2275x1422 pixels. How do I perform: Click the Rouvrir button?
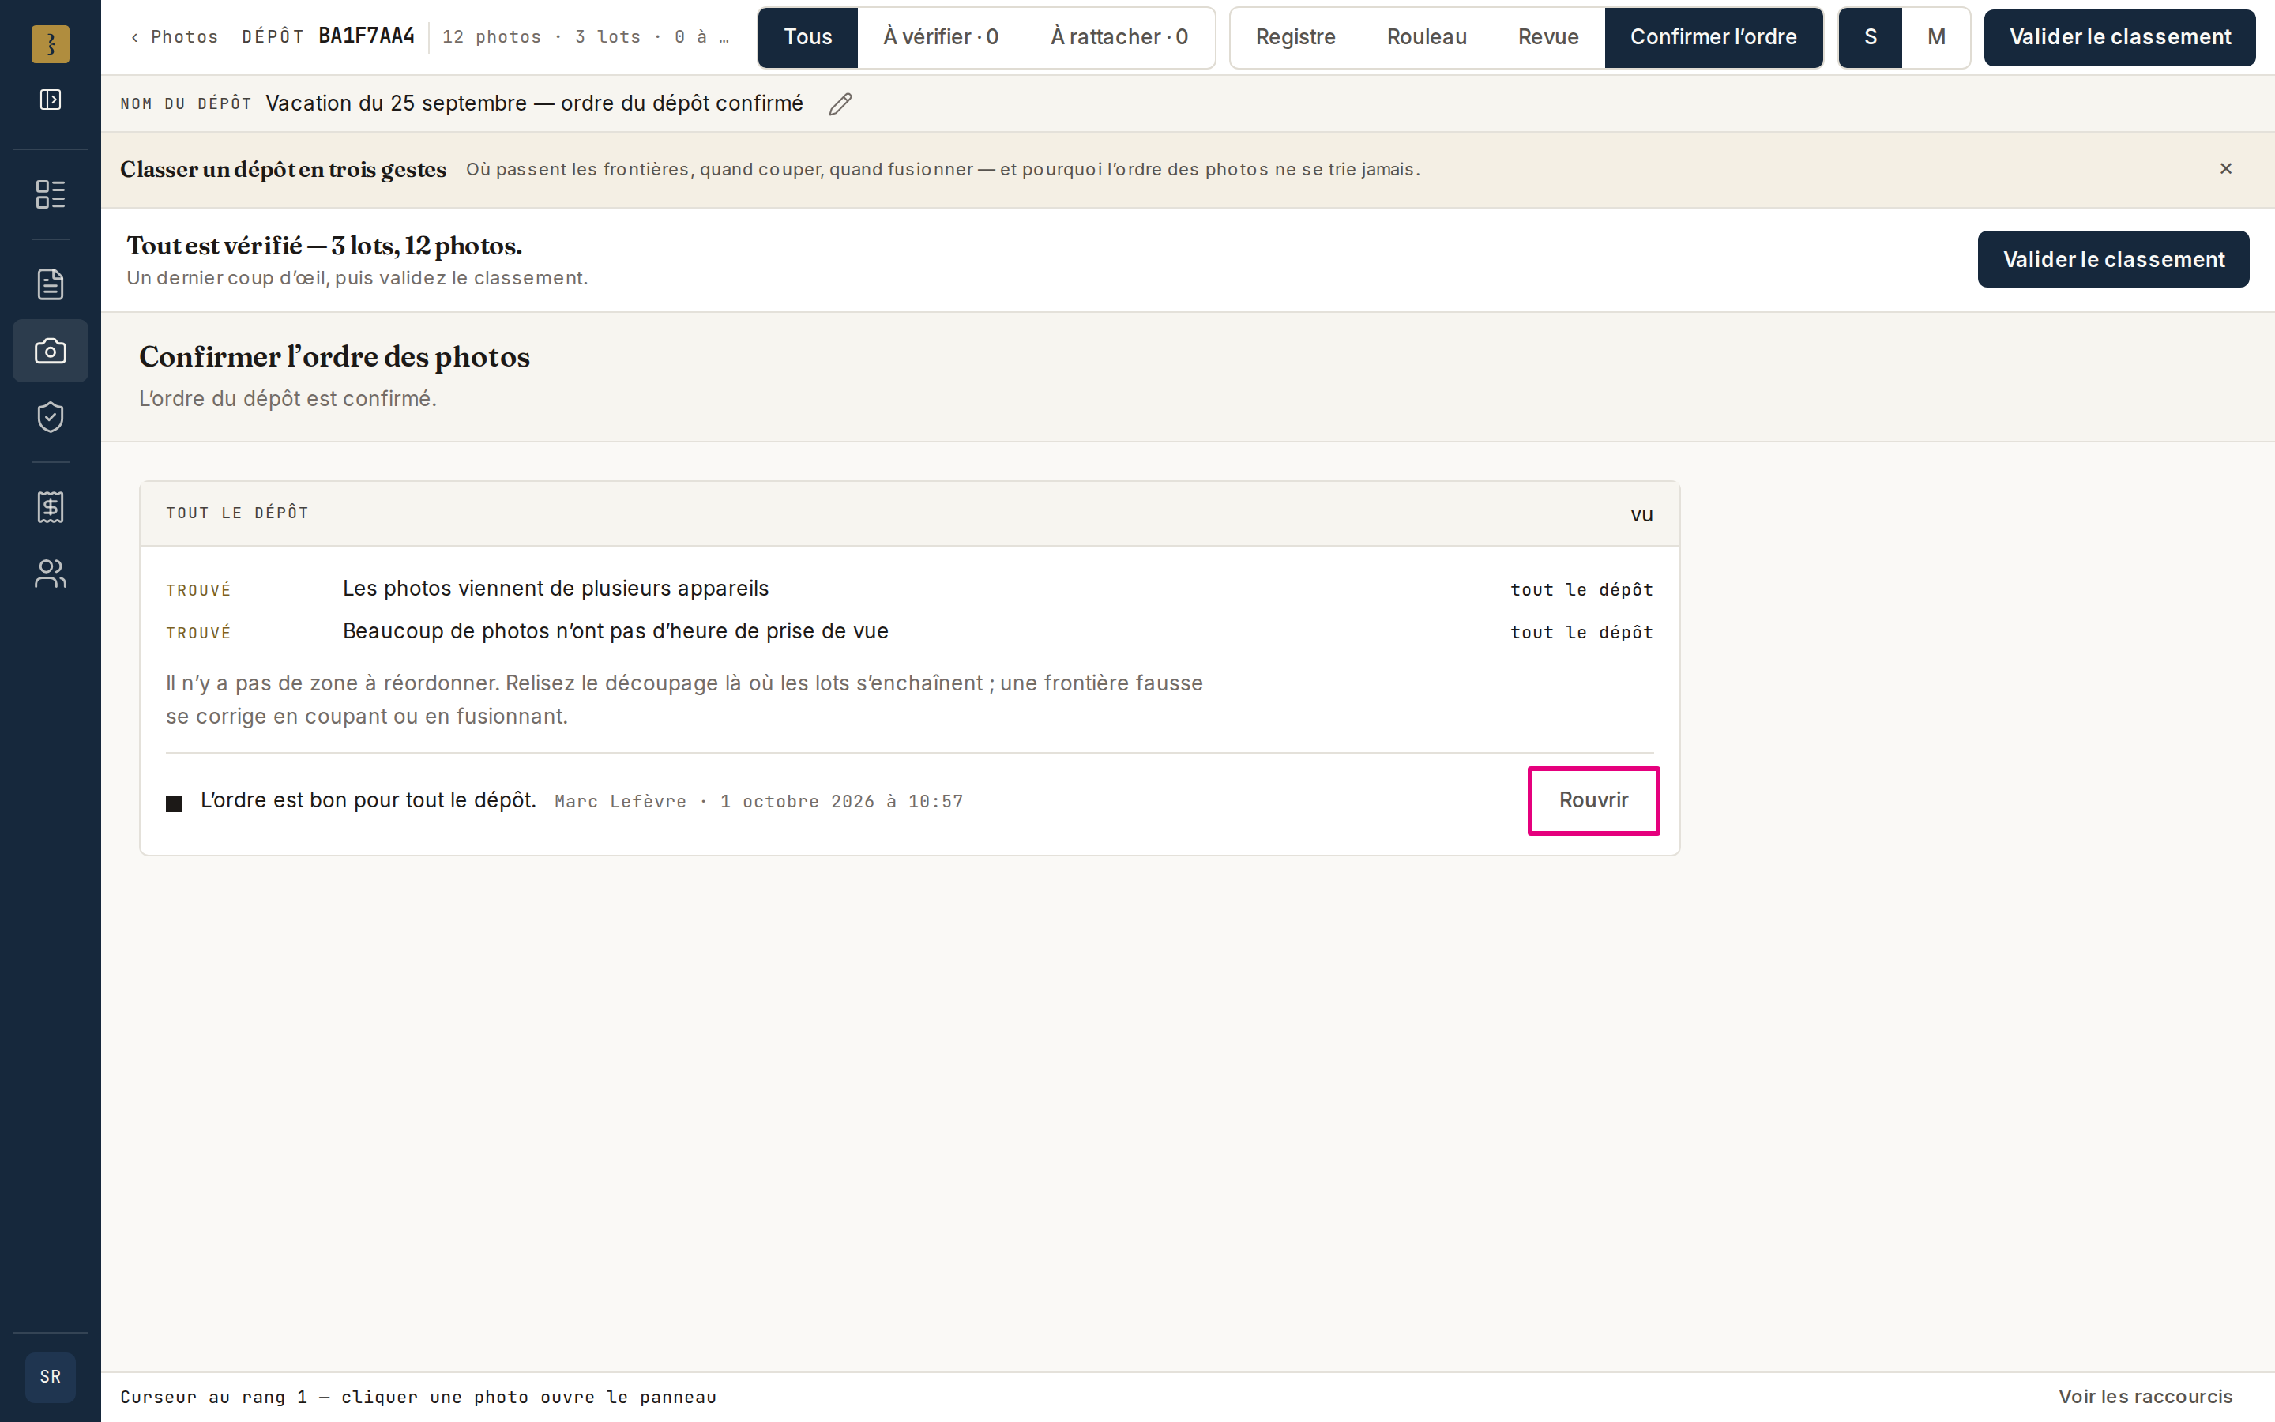[x=1593, y=800]
